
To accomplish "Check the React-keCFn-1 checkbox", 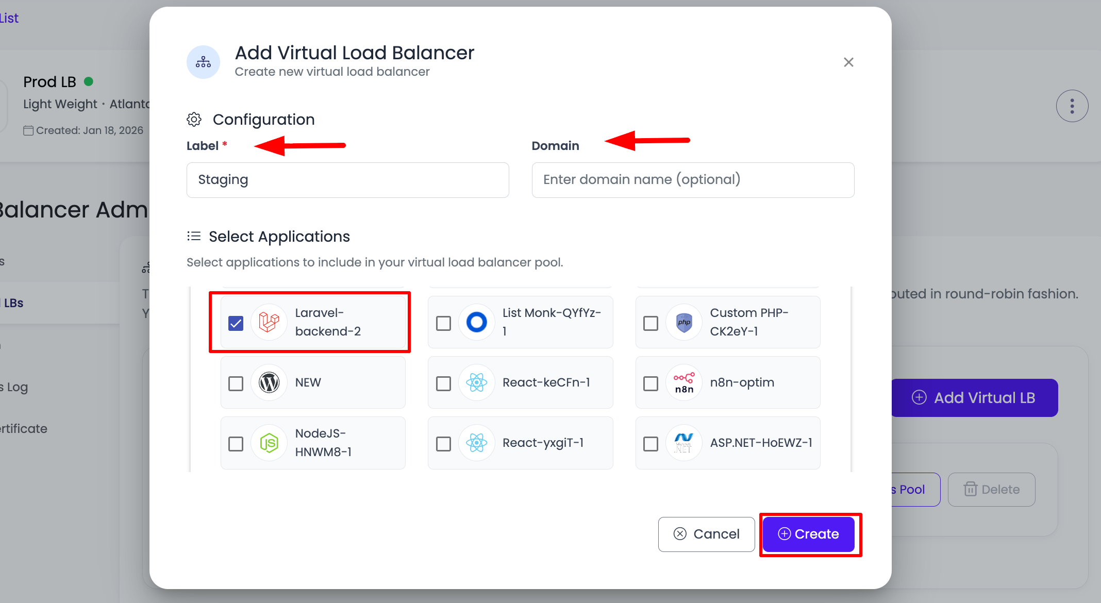I will [x=443, y=383].
